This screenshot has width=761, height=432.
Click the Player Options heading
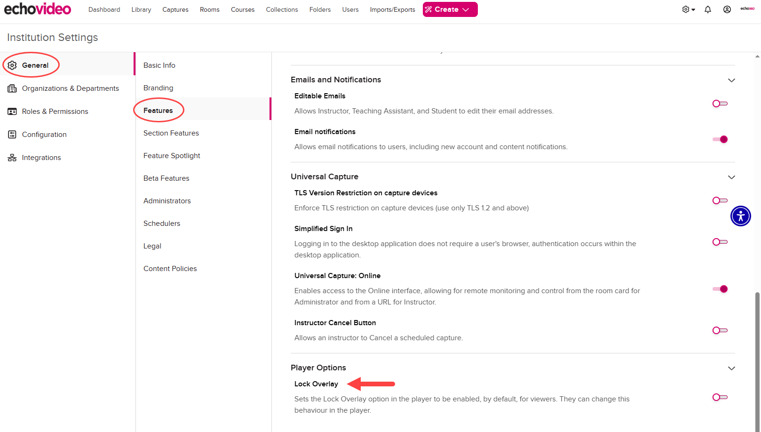[318, 368]
